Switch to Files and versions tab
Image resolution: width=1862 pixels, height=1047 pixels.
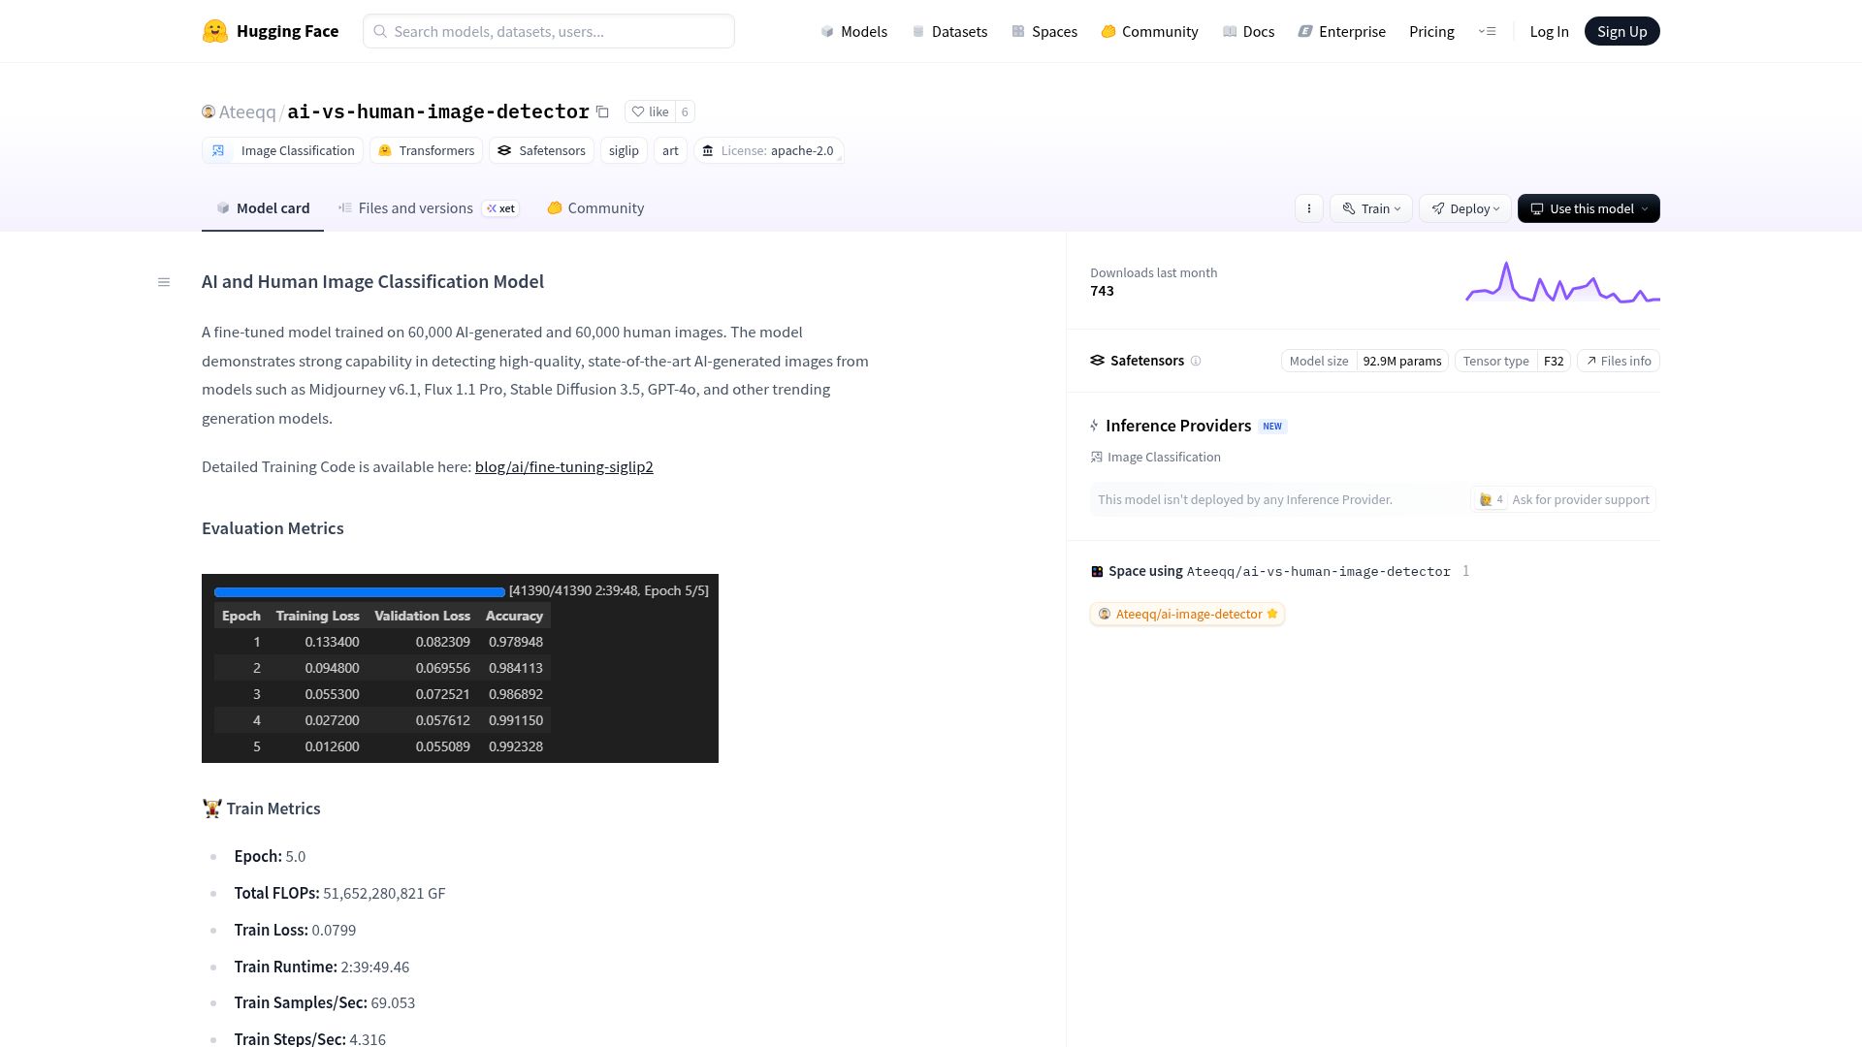point(428,208)
